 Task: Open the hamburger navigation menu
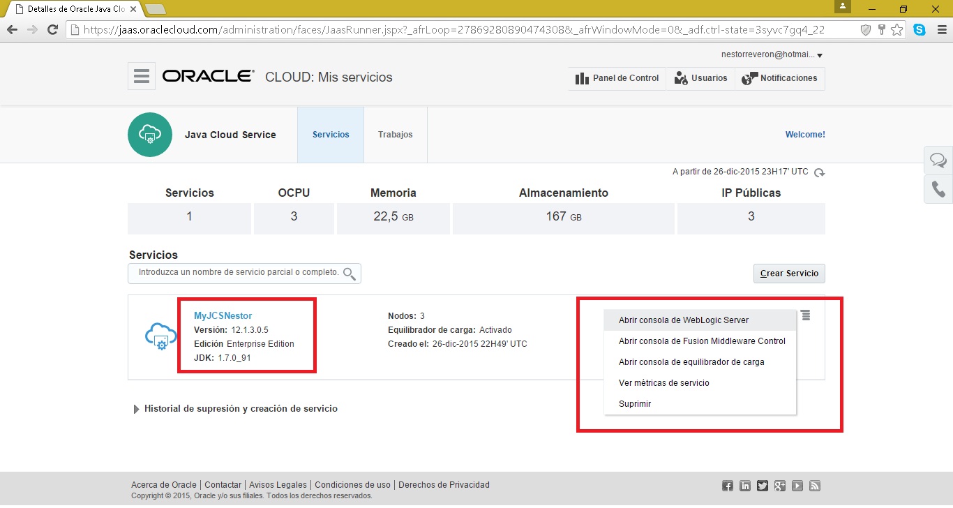point(142,77)
